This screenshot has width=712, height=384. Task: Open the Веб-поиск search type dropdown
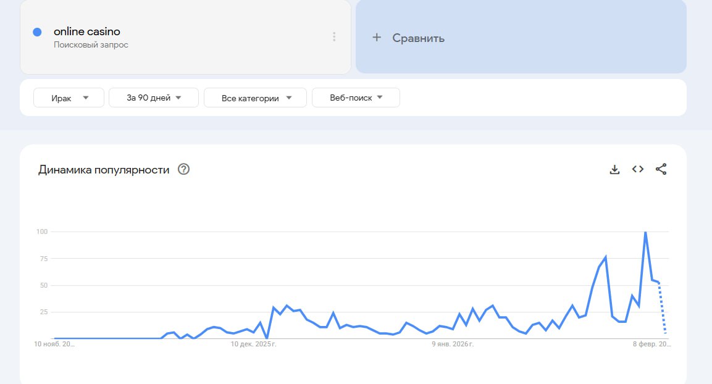[356, 98]
